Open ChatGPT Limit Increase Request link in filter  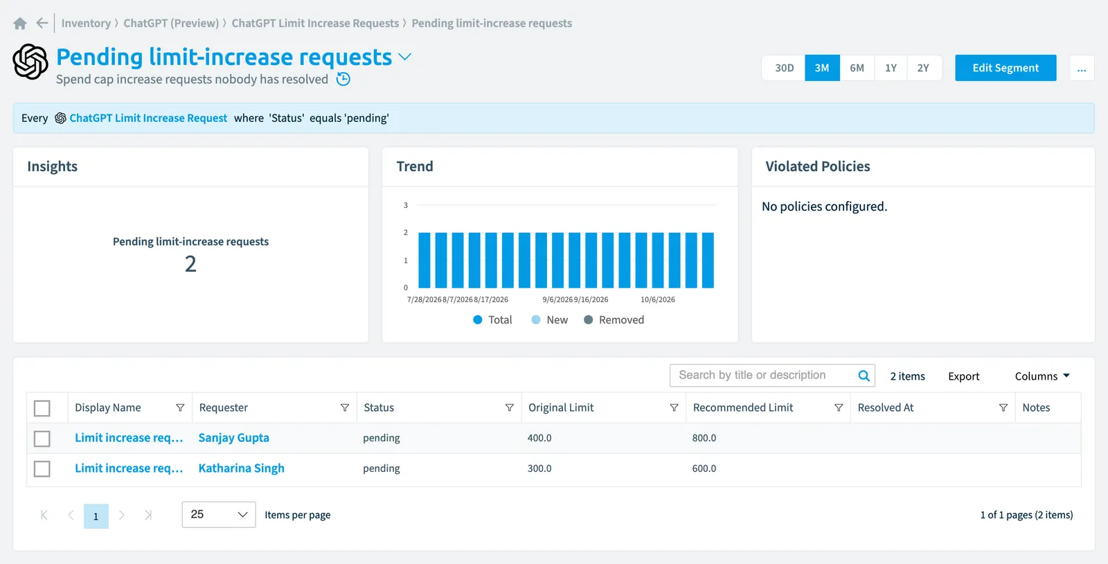(148, 118)
